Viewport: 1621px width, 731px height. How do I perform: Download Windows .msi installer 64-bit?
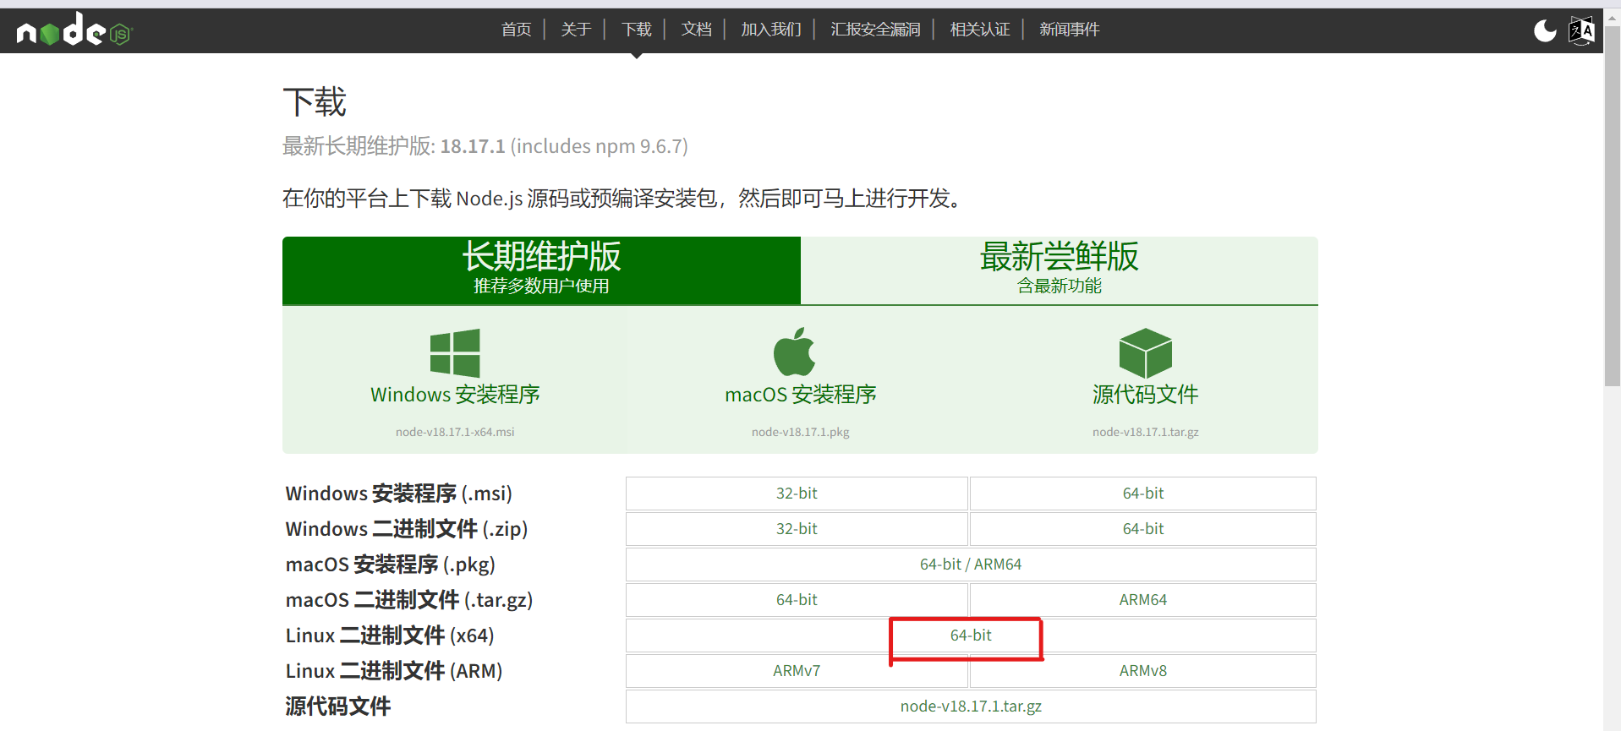tap(1143, 494)
